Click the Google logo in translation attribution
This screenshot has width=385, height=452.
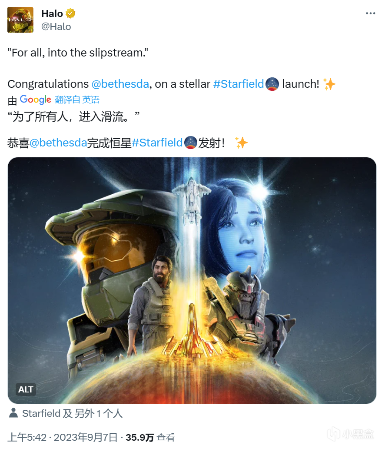pos(36,100)
